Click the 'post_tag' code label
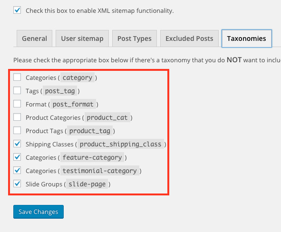 pyautogui.click(x=60, y=91)
